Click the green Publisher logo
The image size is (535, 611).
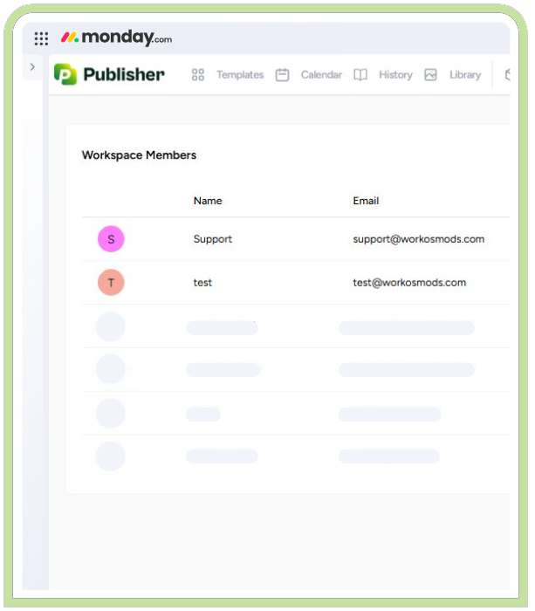tap(65, 75)
